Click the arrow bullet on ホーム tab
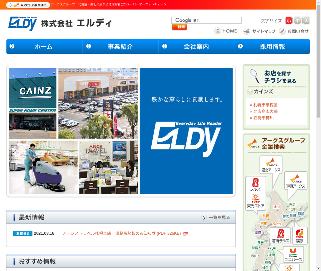Screen dimensions: 321x271 click(12, 46)
